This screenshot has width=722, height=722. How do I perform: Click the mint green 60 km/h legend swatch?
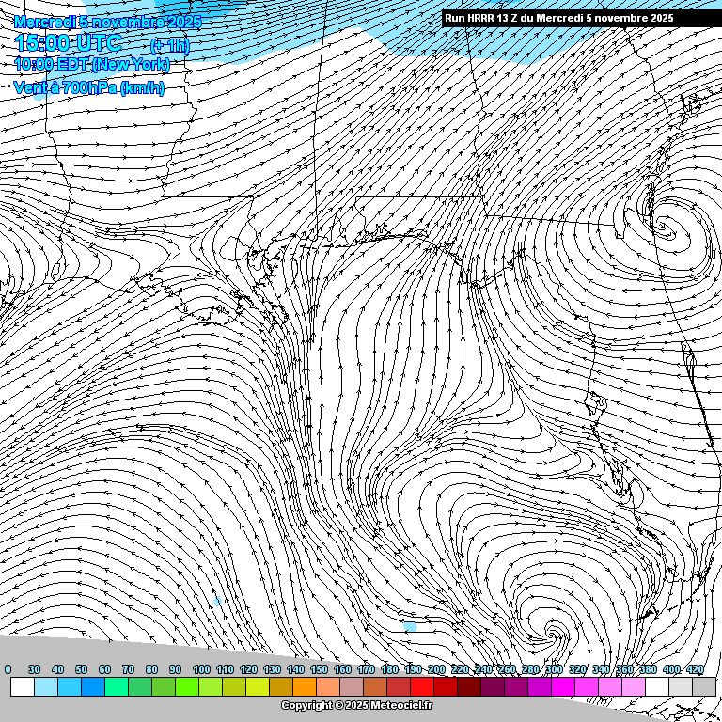tap(117, 687)
